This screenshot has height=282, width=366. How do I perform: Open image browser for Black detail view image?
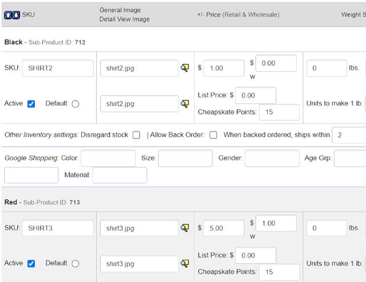coord(185,104)
